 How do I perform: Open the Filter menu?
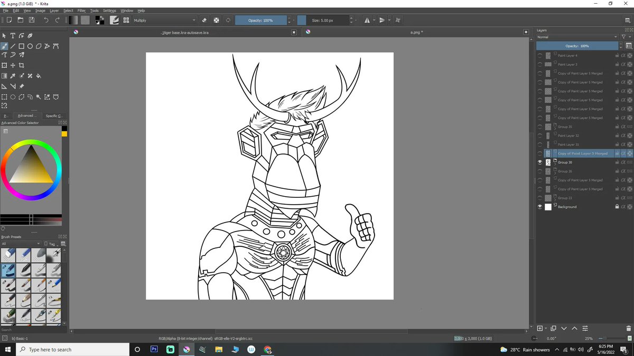(81, 11)
